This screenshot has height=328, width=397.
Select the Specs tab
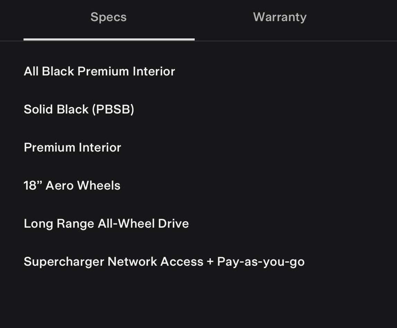click(x=109, y=17)
